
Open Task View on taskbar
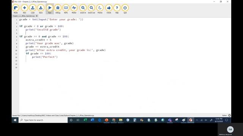pyautogui.click(x=78, y=120)
